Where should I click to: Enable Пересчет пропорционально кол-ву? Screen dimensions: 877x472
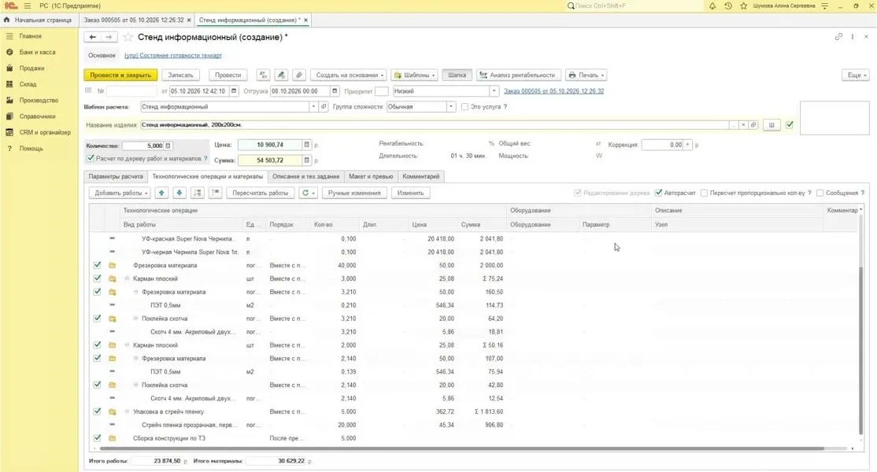(704, 193)
